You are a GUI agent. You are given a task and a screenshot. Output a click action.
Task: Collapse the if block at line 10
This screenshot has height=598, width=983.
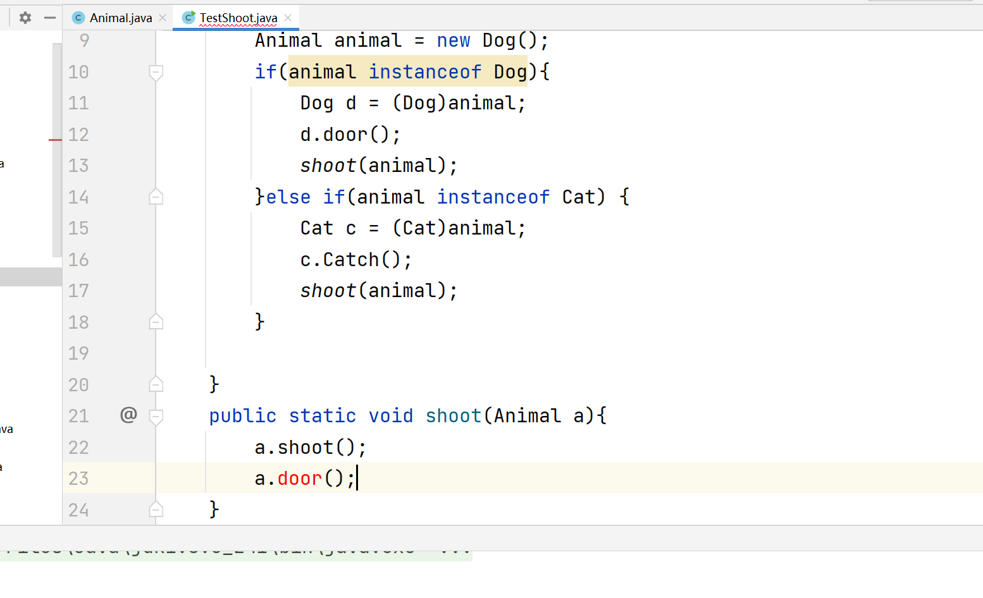point(156,72)
